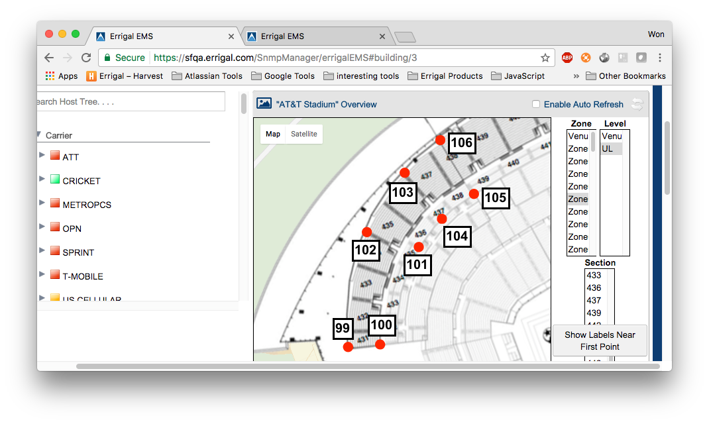
Task: Click Show Labels Near First Point button
Action: (x=600, y=341)
